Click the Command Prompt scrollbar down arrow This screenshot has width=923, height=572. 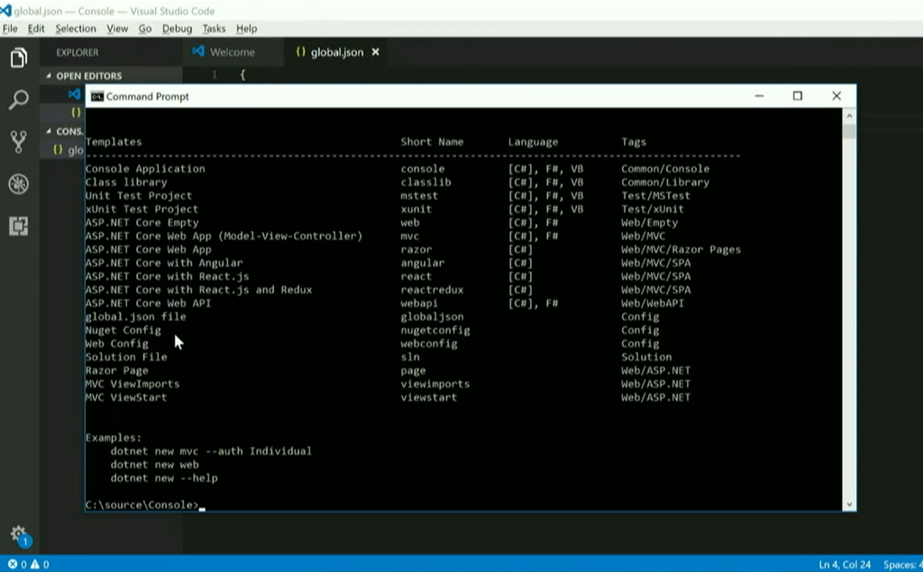tap(849, 504)
